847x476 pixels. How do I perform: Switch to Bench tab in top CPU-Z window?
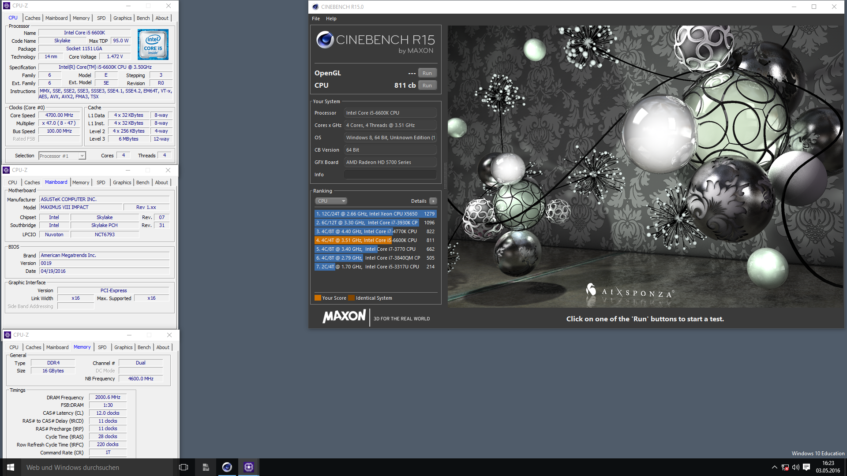point(143,18)
